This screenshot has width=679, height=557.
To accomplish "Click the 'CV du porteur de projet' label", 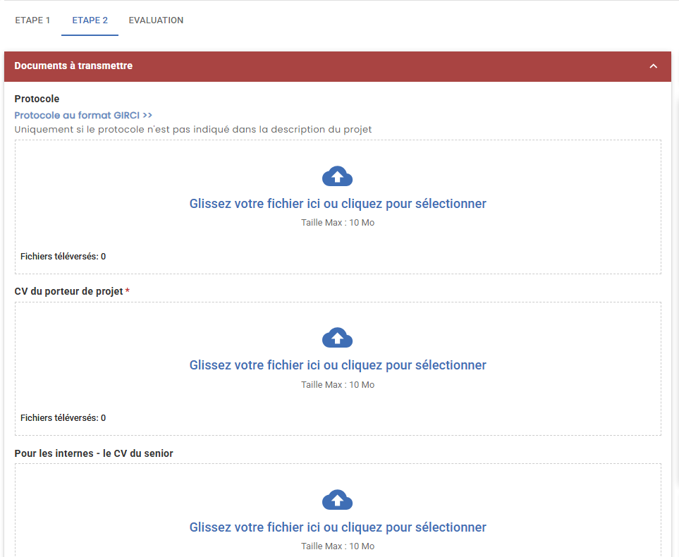I will pyautogui.click(x=68, y=291).
